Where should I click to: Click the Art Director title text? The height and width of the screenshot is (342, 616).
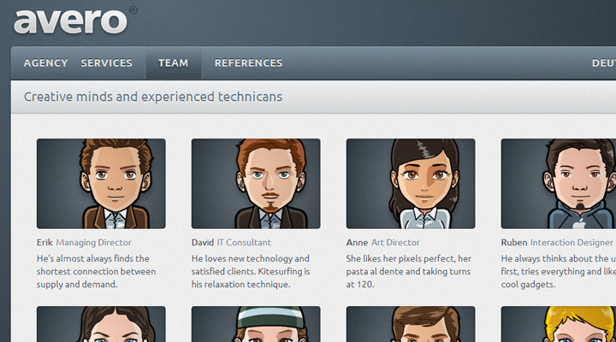pyautogui.click(x=395, y=242)
